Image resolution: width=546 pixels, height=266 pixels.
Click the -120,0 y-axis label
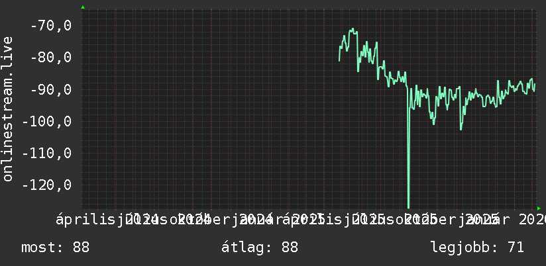tap(47, 185)
